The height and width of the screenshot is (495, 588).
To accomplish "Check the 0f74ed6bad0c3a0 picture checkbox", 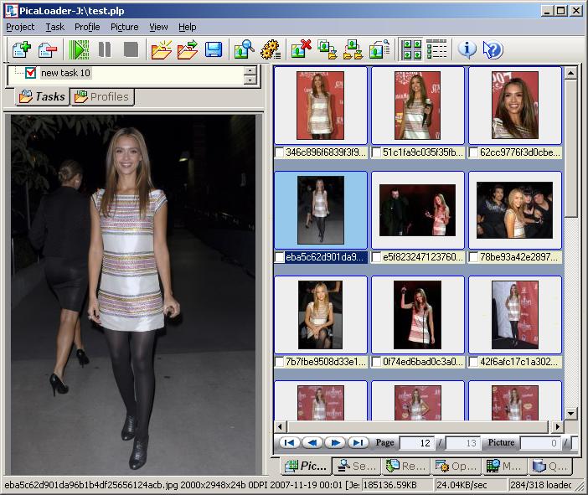I will coord(376,362).
